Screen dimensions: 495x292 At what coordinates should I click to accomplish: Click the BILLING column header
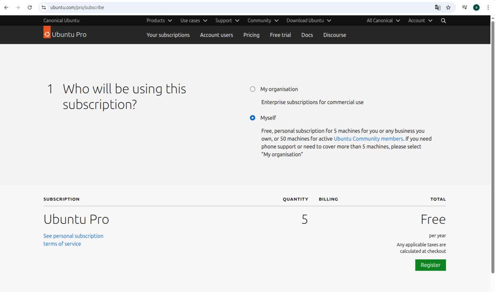click(328, 199)
